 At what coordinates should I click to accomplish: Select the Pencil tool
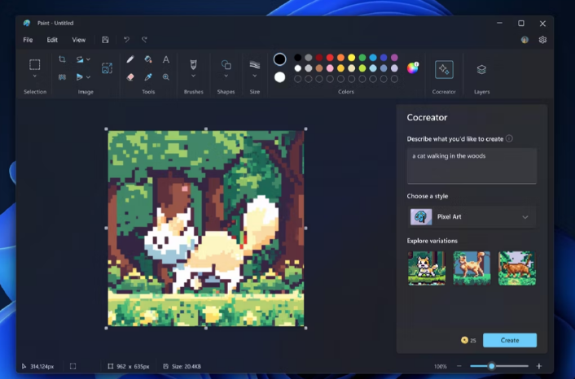(x=130, y=59)
